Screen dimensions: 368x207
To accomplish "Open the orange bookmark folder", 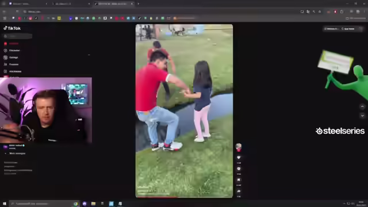I will [x=184, y=18].
